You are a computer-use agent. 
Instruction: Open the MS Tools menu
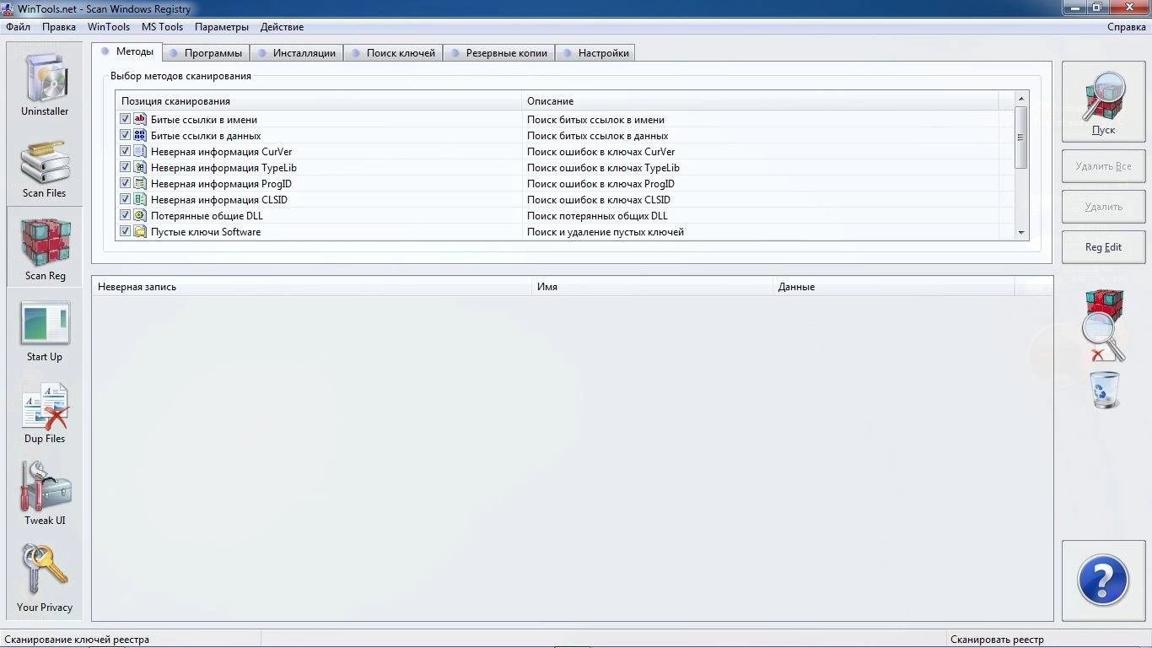point(162,27)
